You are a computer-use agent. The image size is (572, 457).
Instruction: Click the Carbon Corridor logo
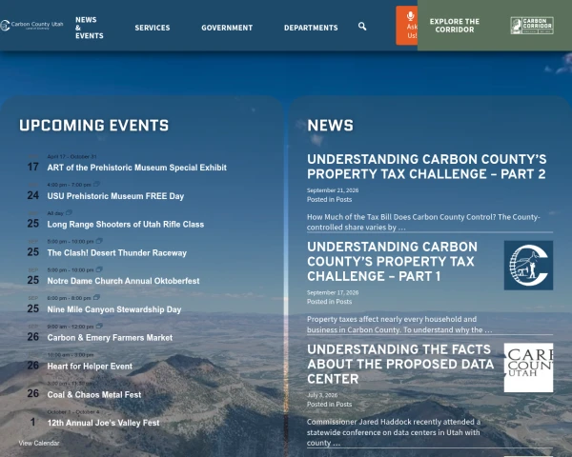[532, 26]
